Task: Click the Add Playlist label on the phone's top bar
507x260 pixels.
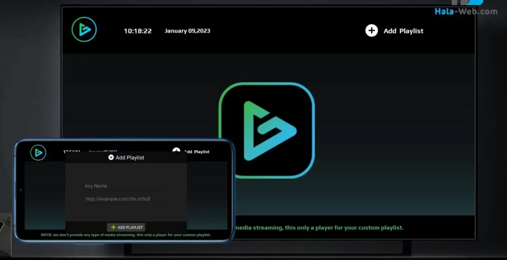Action: click(x=196, y=152)
